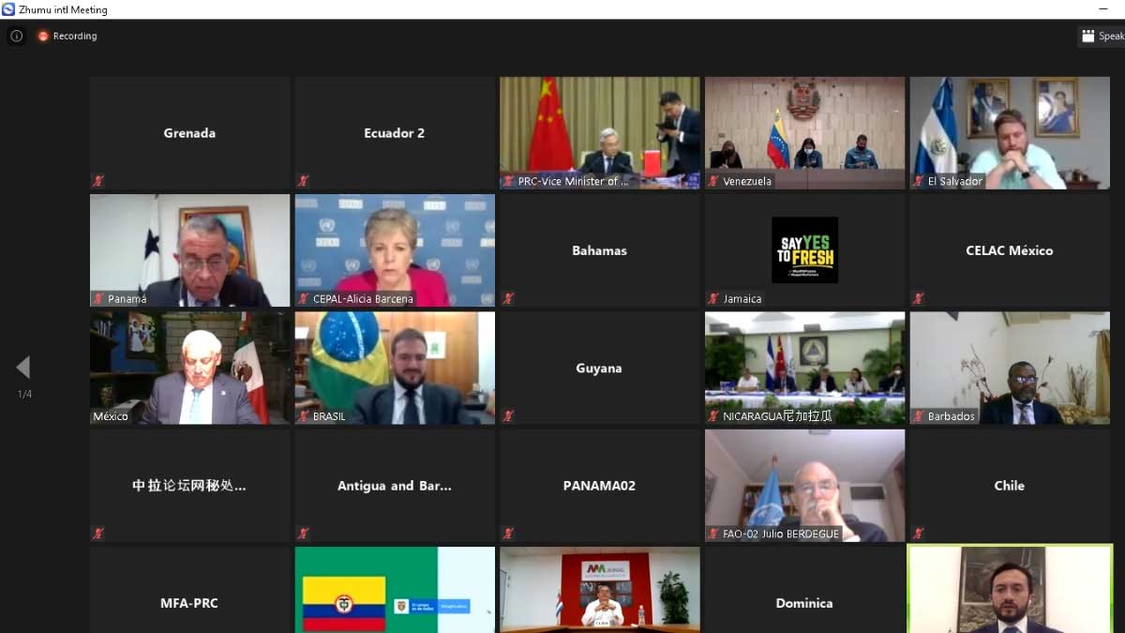Click muted microphone icon on Grenada tile
This screenshot has width=1125, height=633.
(x=97, y=181)
